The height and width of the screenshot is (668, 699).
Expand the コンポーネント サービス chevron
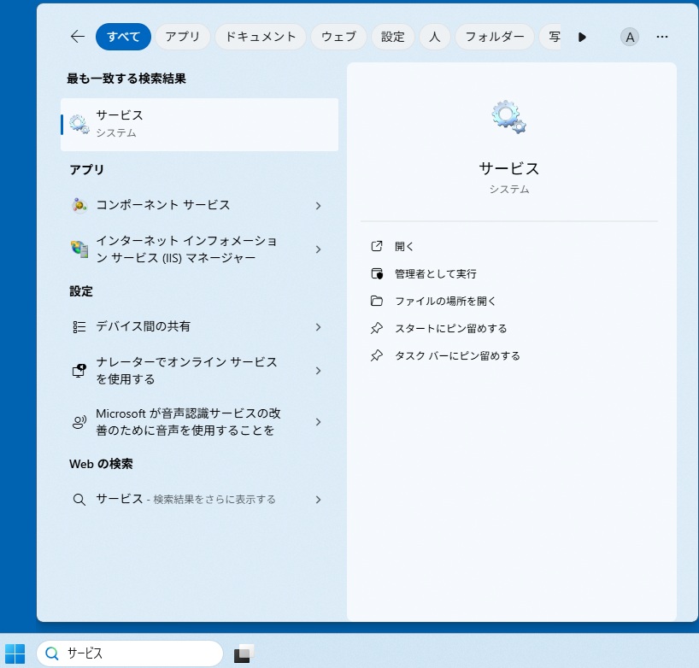pos(318,206)
